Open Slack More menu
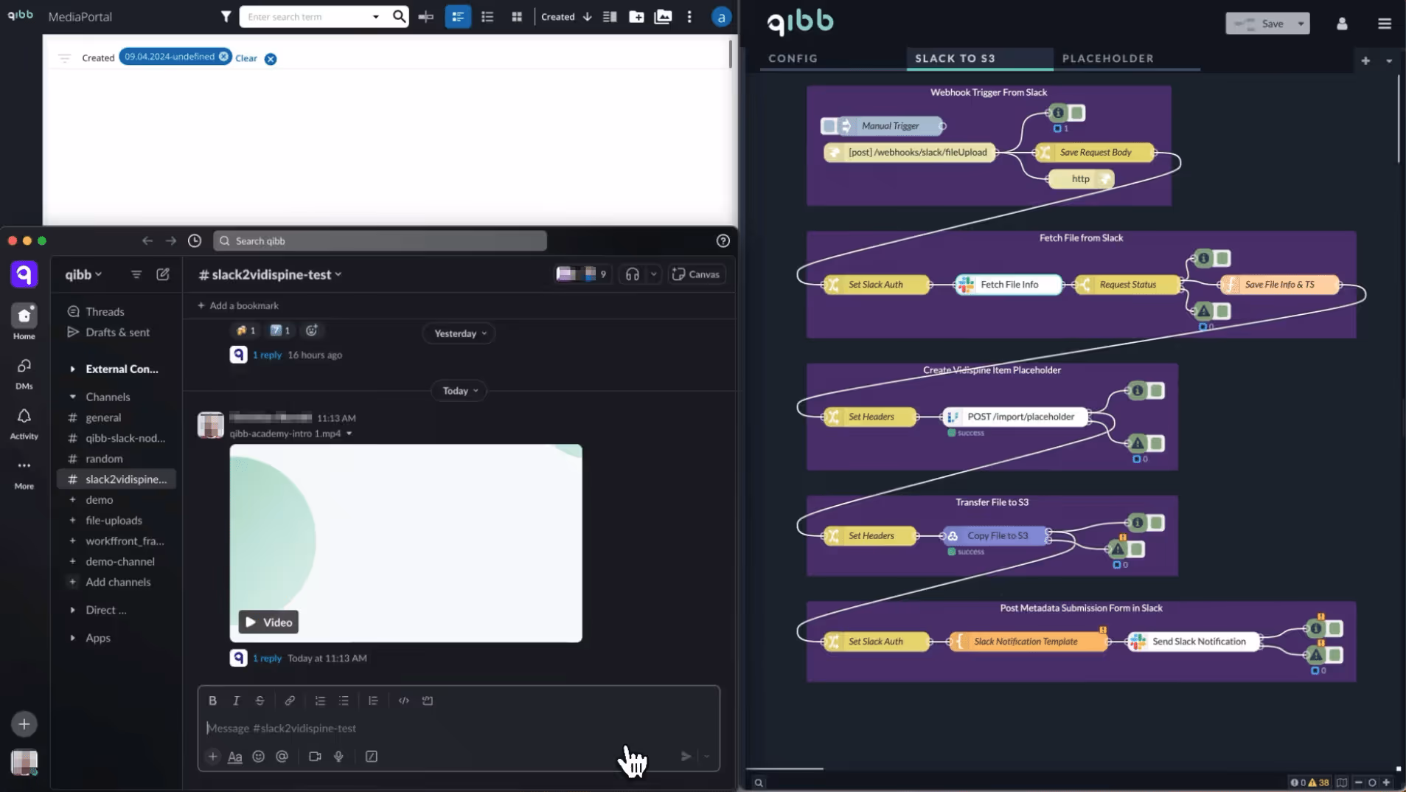Image resolution: width=1406 pixels, height=792 pixels. point(24,474)
